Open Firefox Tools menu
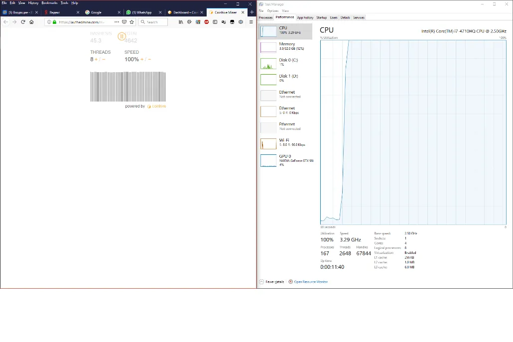 pos(64,3)
